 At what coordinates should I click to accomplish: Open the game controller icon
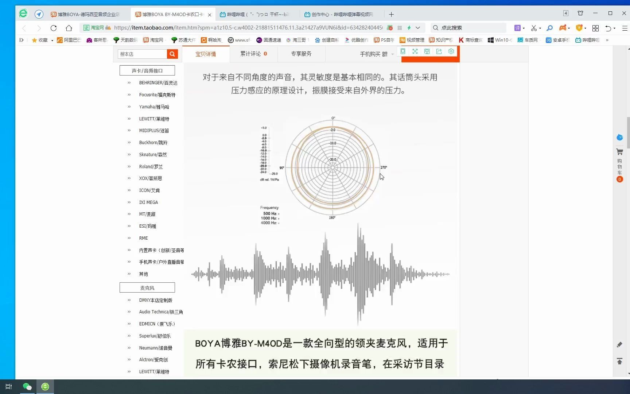(x=563, y=28)
